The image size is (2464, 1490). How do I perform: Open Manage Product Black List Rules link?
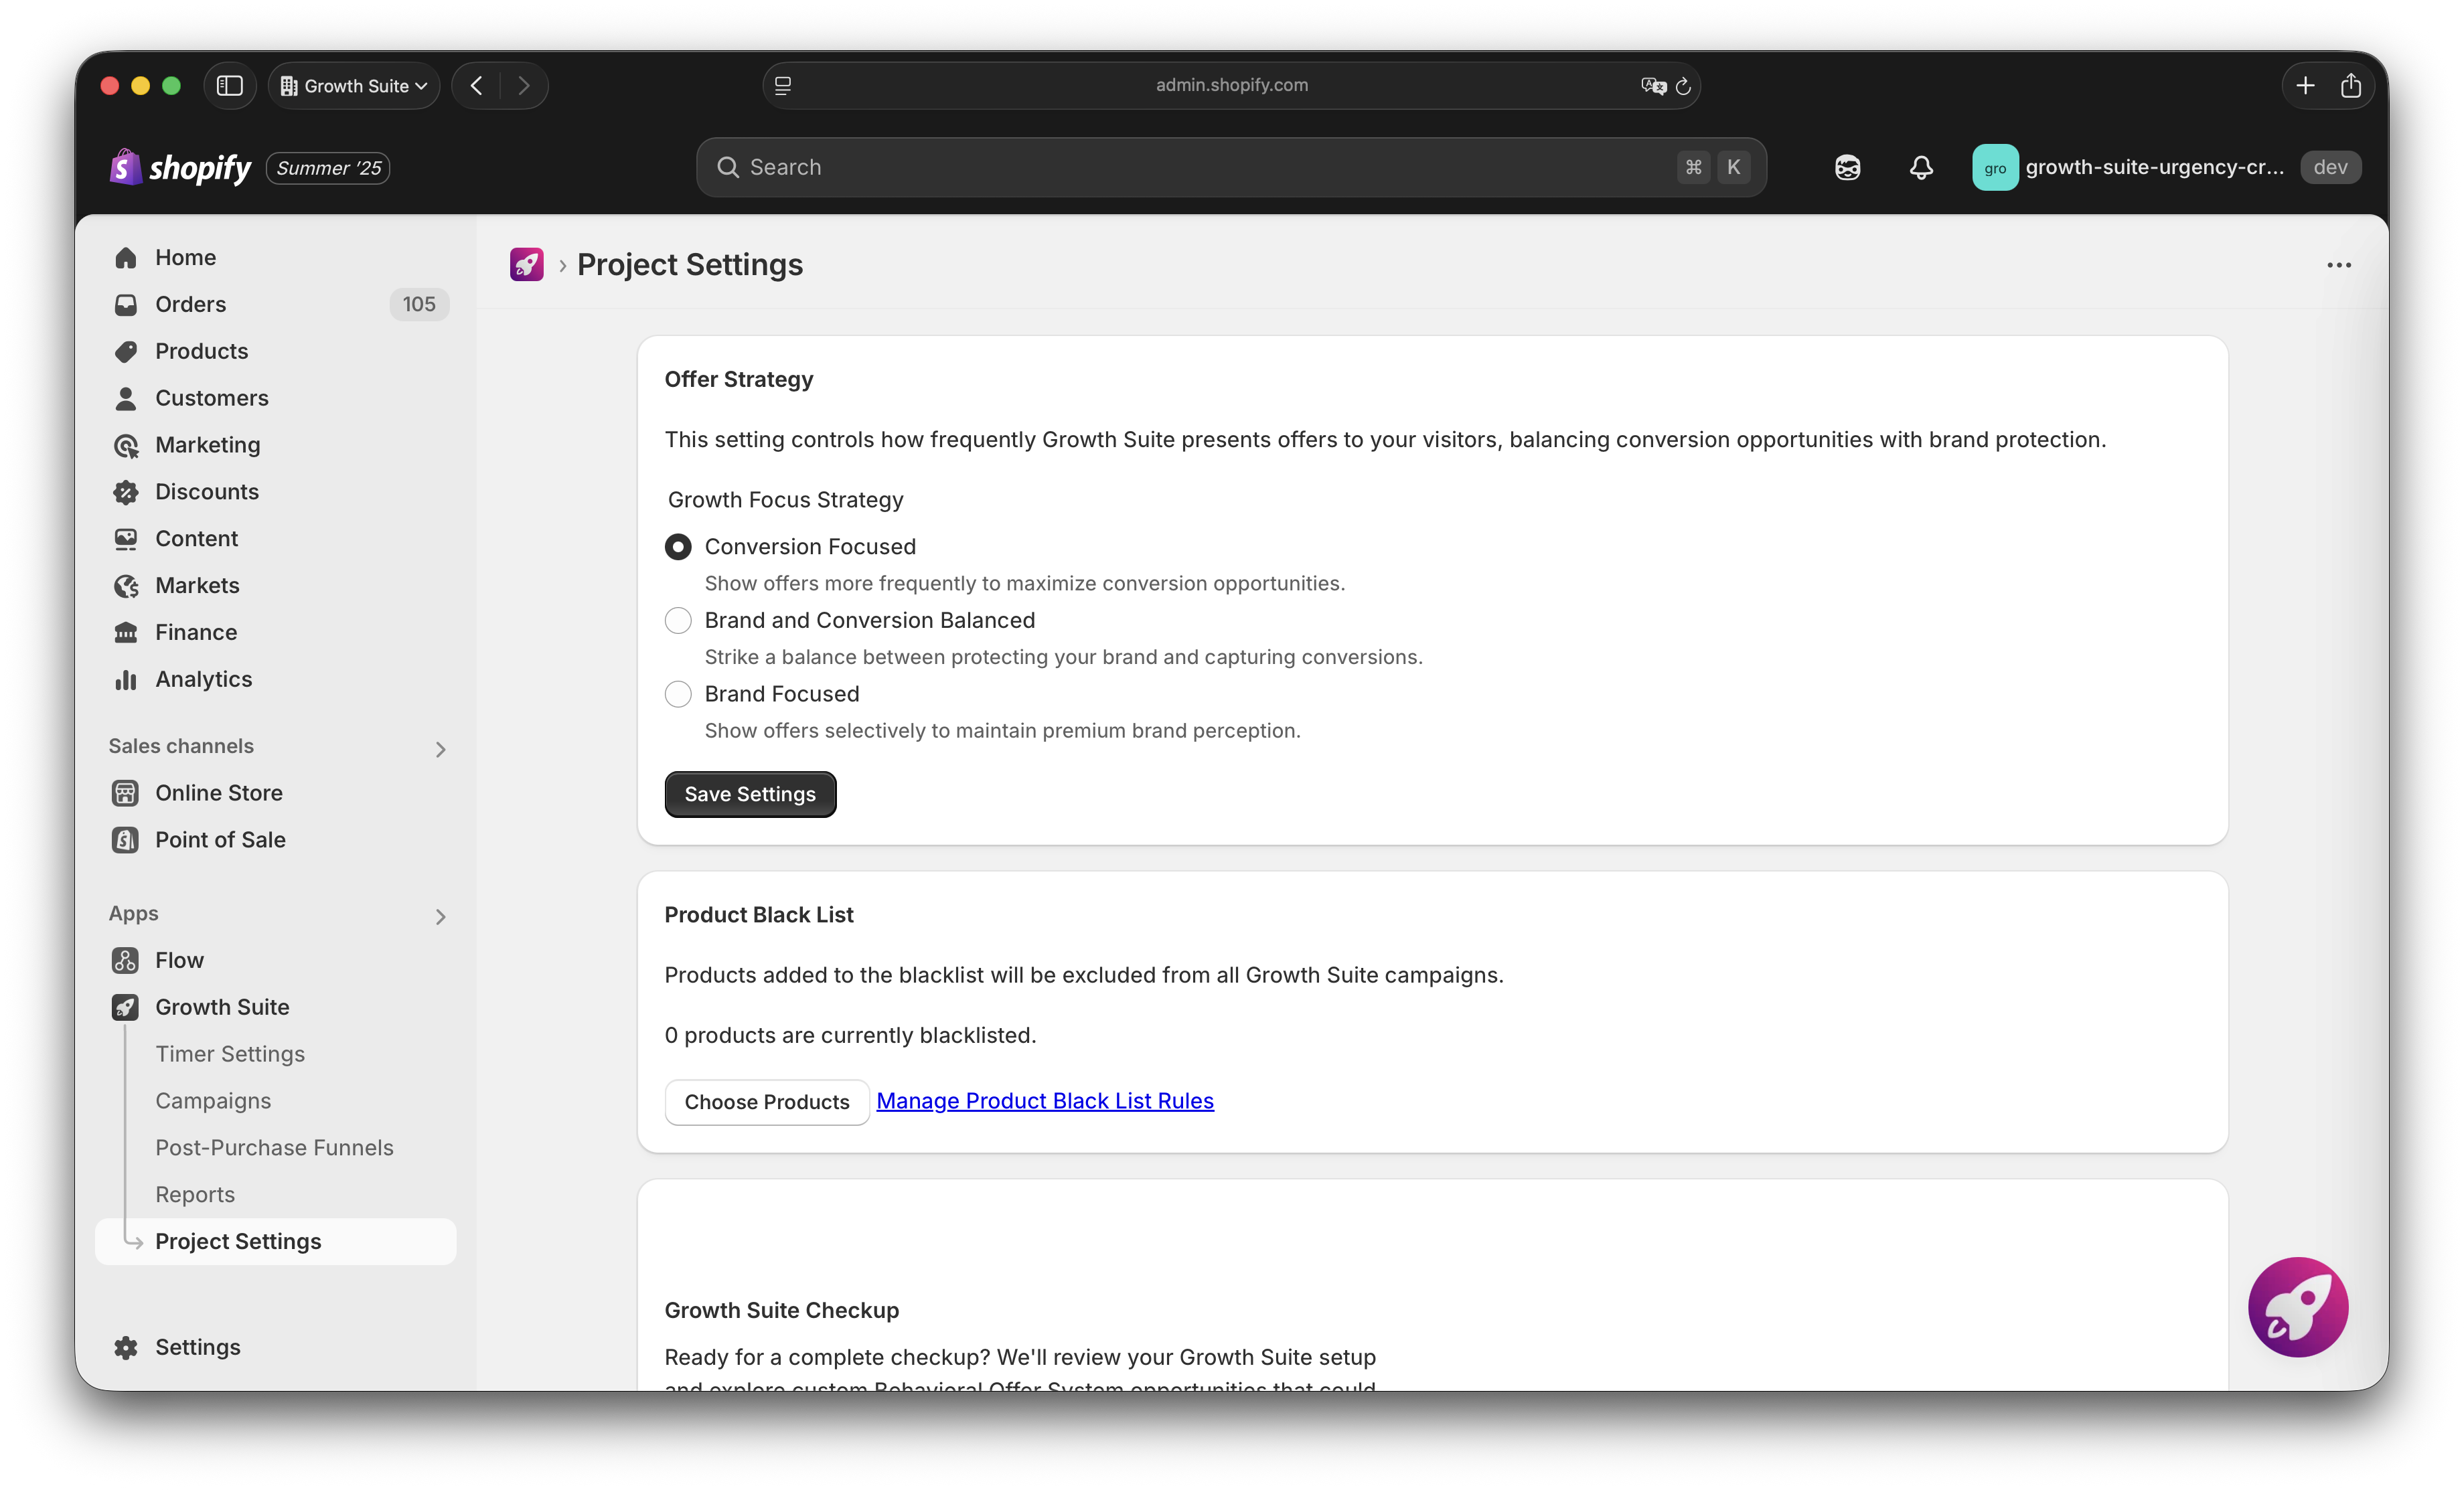pos(1045,1101)
